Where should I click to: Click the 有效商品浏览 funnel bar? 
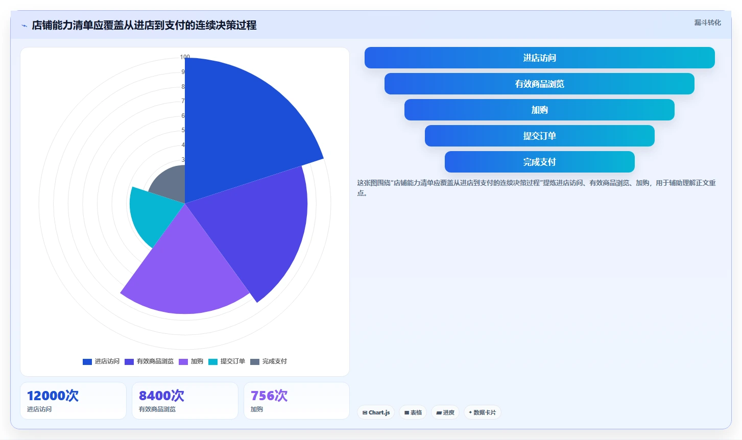[539, 84]
